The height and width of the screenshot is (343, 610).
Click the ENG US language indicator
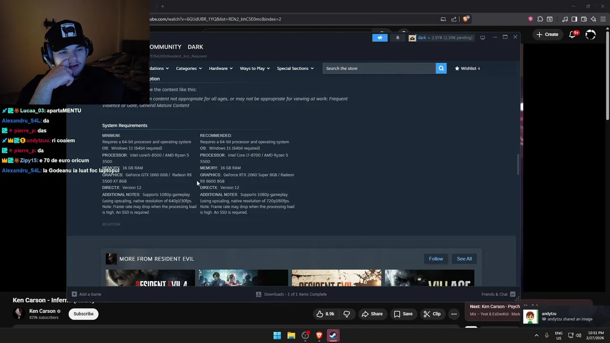[559, 335]
